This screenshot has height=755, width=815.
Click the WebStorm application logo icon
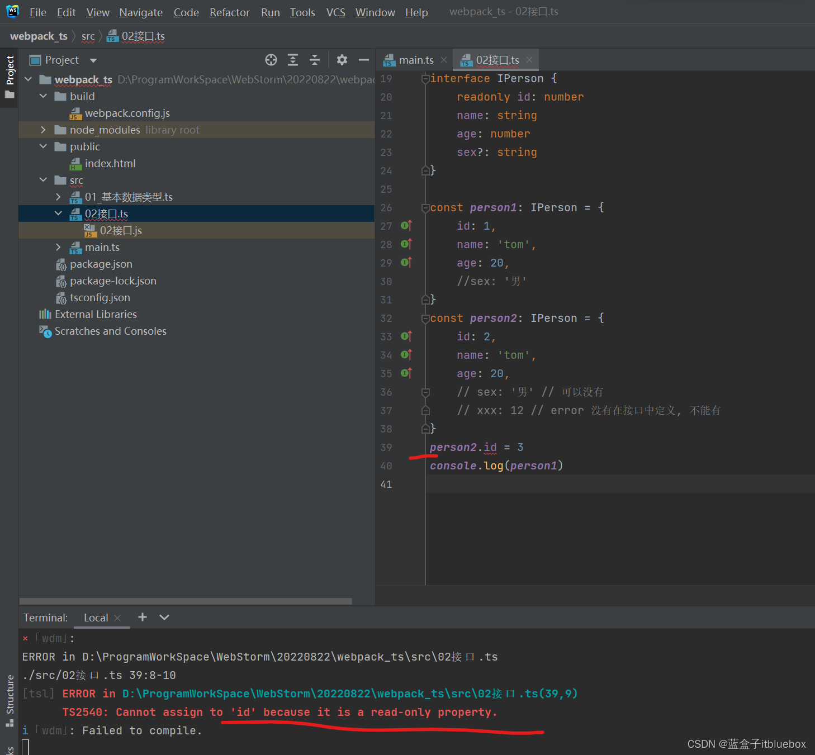point(12,11)
